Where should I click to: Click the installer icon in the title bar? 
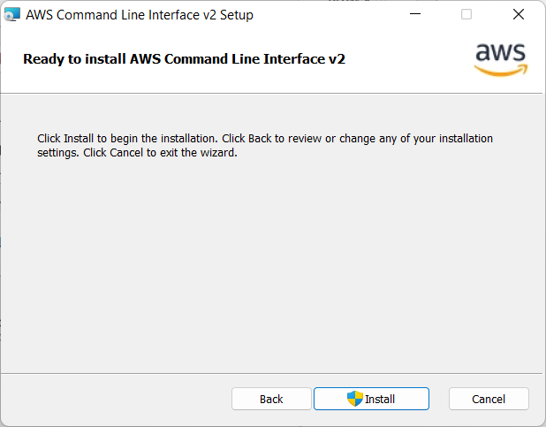pos(11,14)
